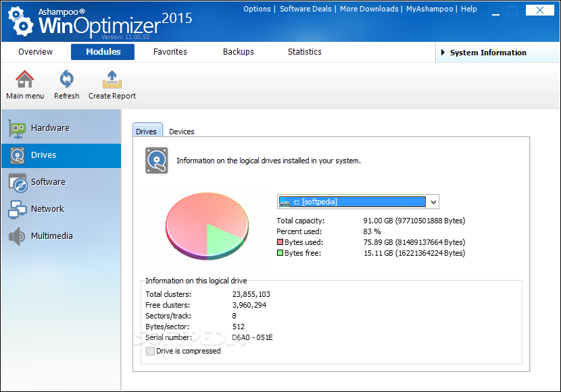Click the System Information label
This screenshot has width=561, height=392.
click(488, 53)
